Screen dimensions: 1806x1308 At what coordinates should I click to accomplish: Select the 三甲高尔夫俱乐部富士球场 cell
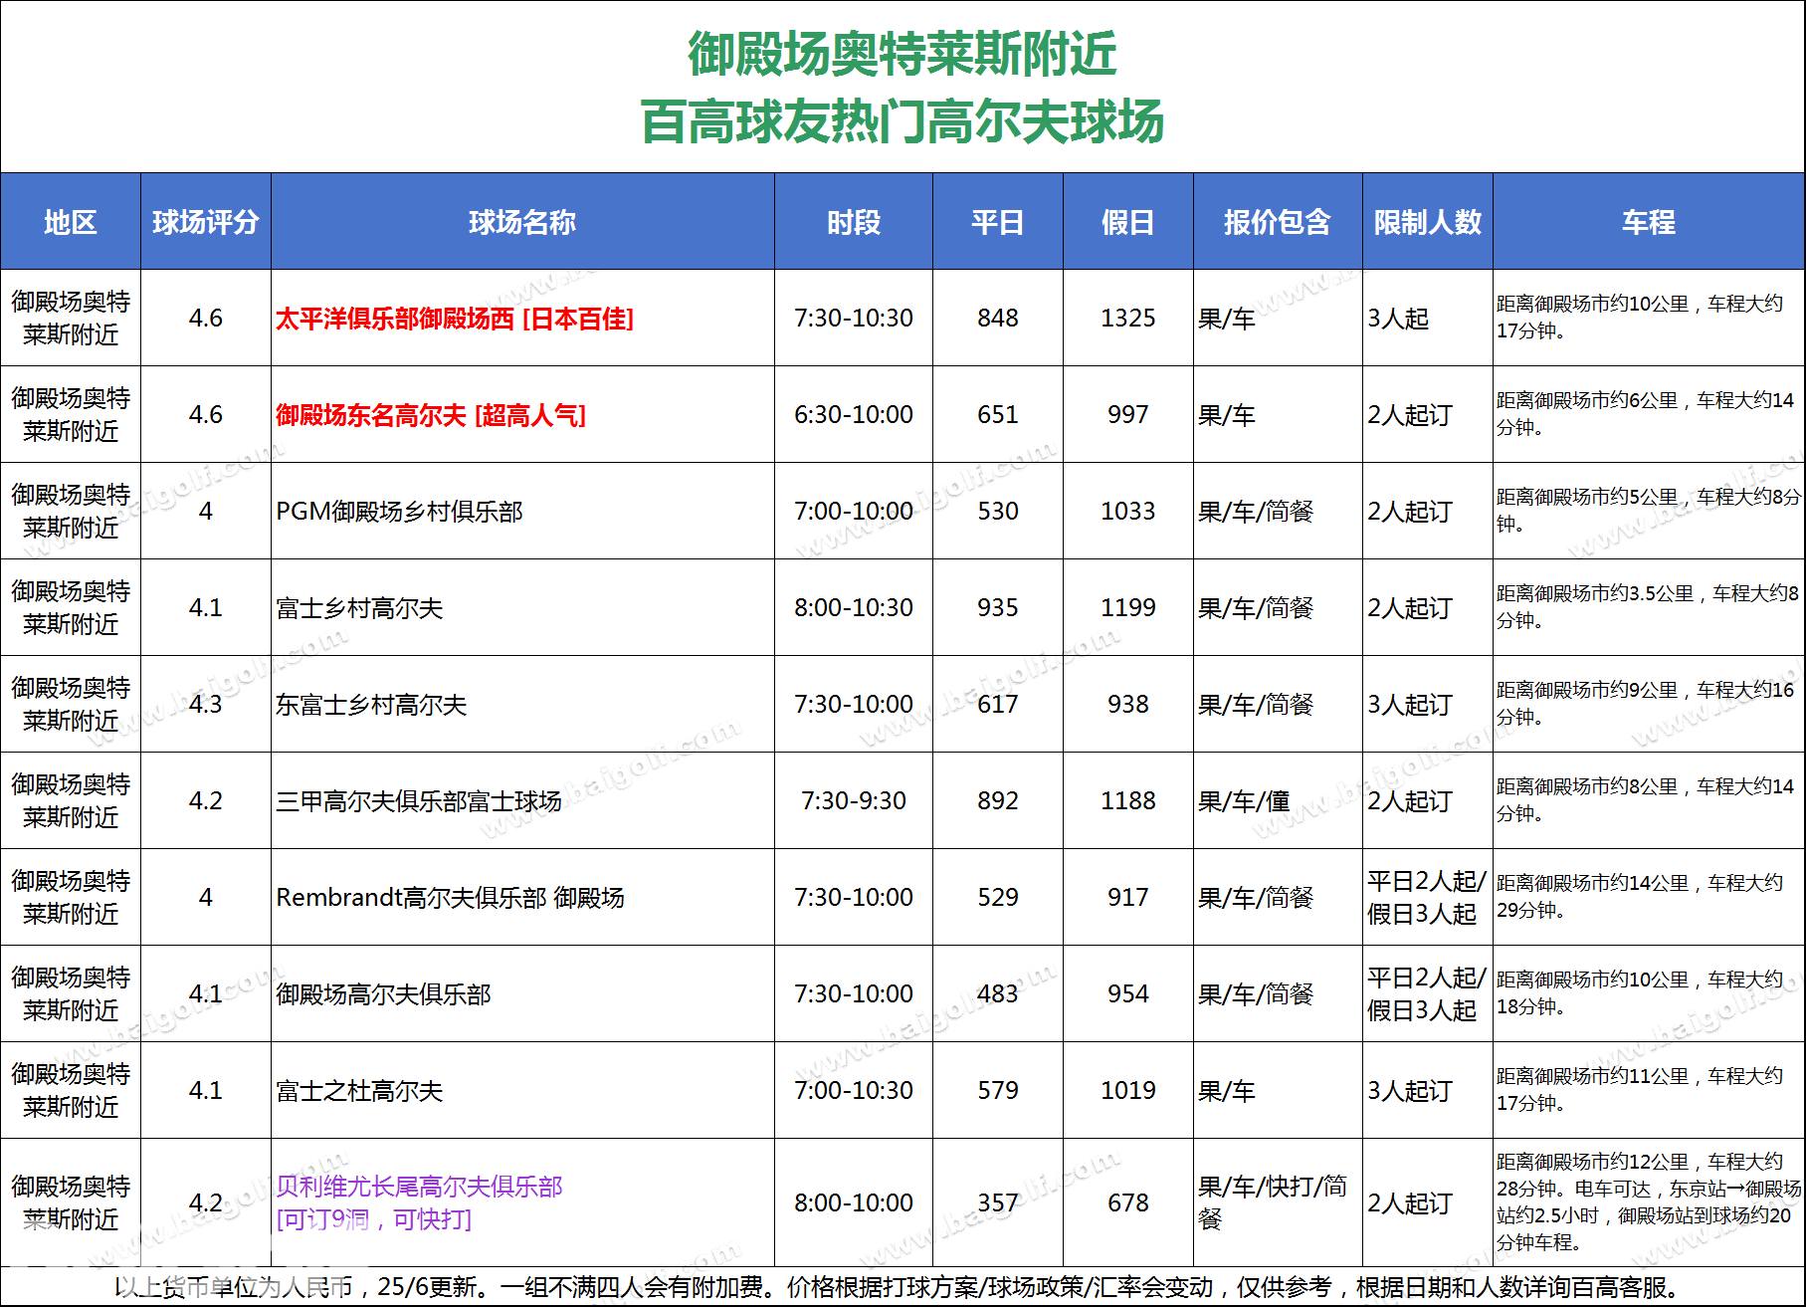(x=418, y=801)
